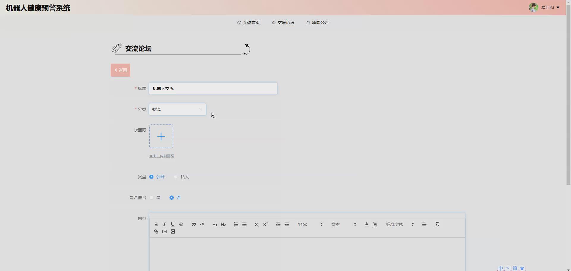The height and width of the screenshot is (271, 571).
Task: Apply strikethrough formatting
Action: pos(181,224)
